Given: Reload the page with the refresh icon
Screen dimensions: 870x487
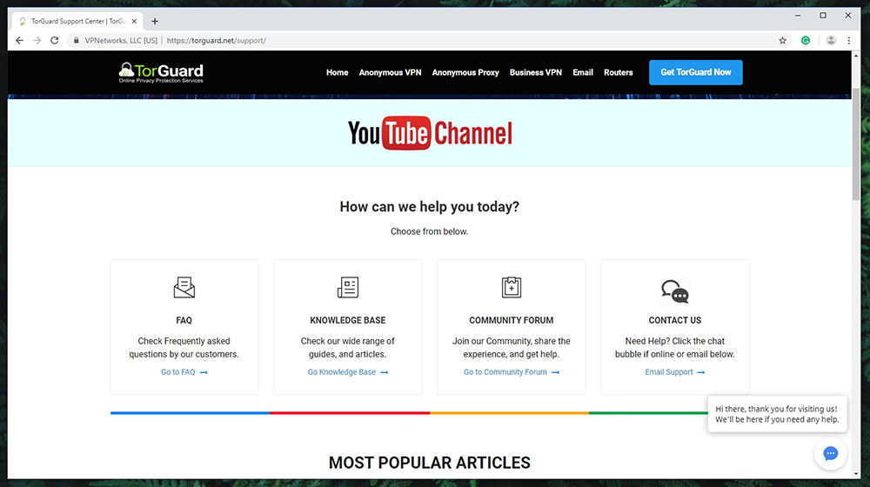Looking at the screenshot, I should tap(54, 41).
